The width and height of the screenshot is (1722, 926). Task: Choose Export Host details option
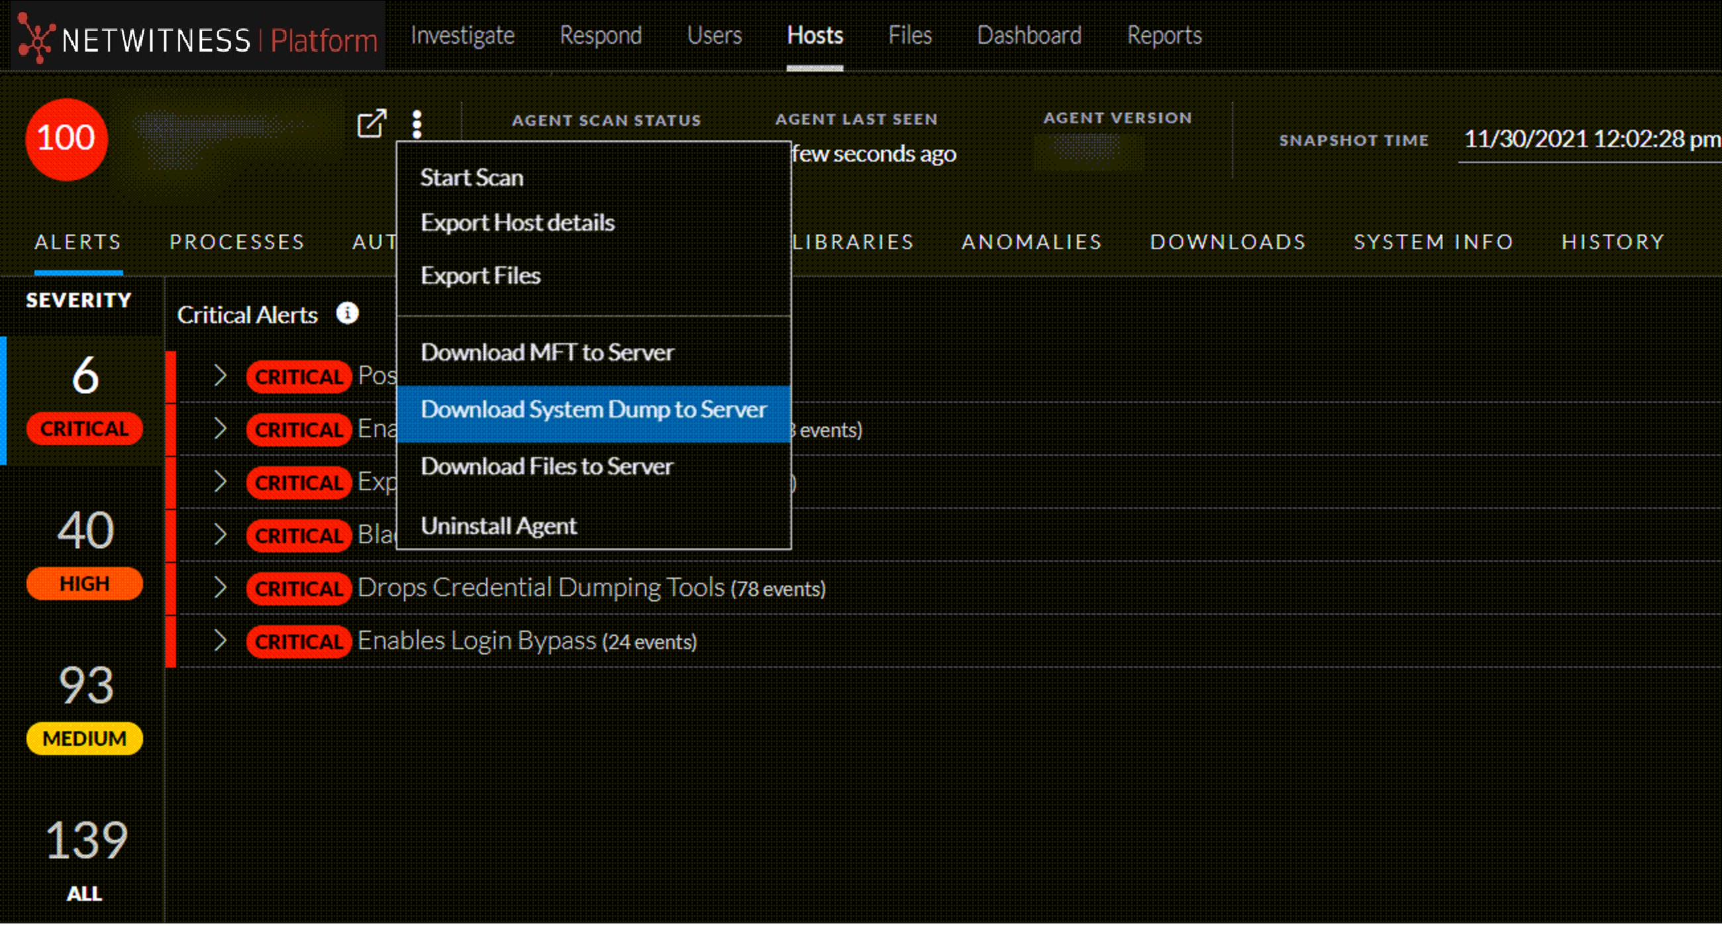point(517,223)
